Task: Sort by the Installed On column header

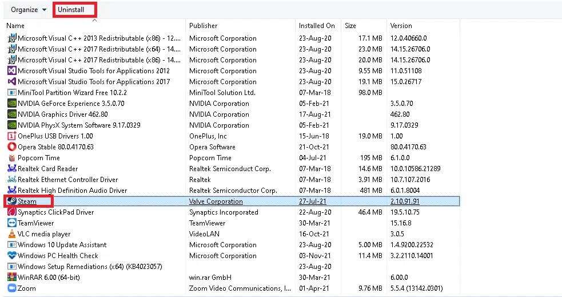Action: tap(317, 26)
